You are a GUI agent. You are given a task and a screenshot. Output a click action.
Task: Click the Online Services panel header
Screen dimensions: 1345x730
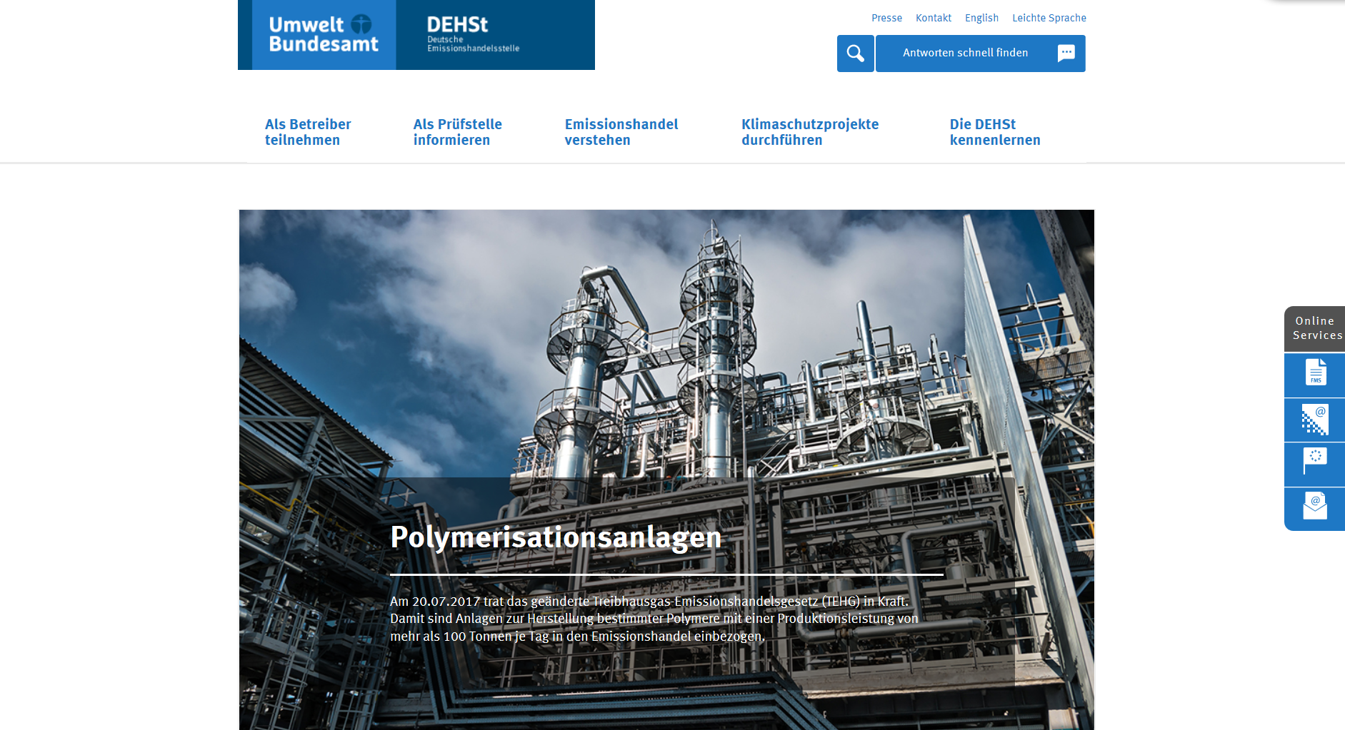[1315, 328]
